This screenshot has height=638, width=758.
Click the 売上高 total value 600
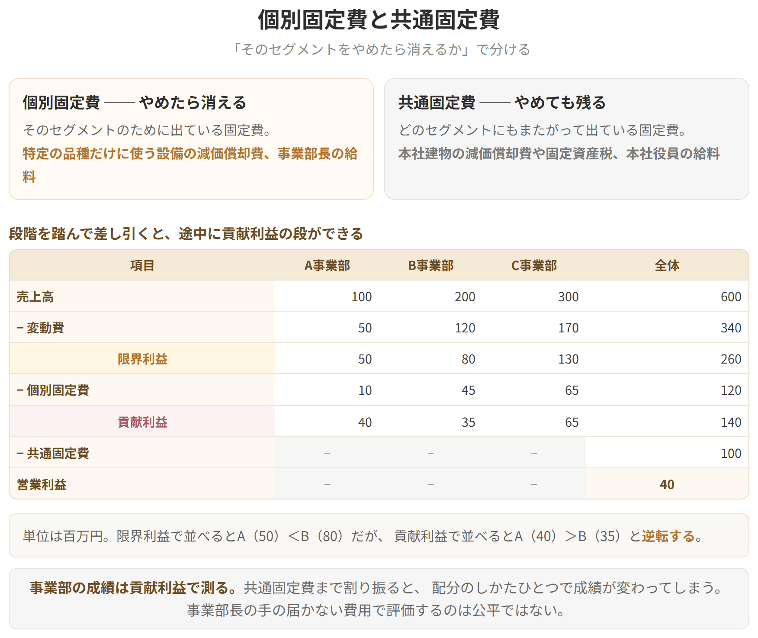pos(731,296)
